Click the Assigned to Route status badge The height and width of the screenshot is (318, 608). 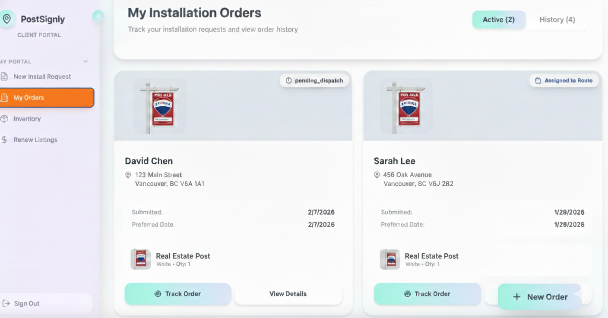[564, 80]
